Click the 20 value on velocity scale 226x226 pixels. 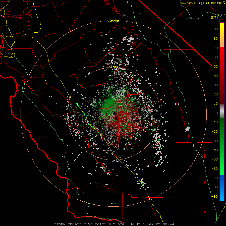tap(216, 94)
